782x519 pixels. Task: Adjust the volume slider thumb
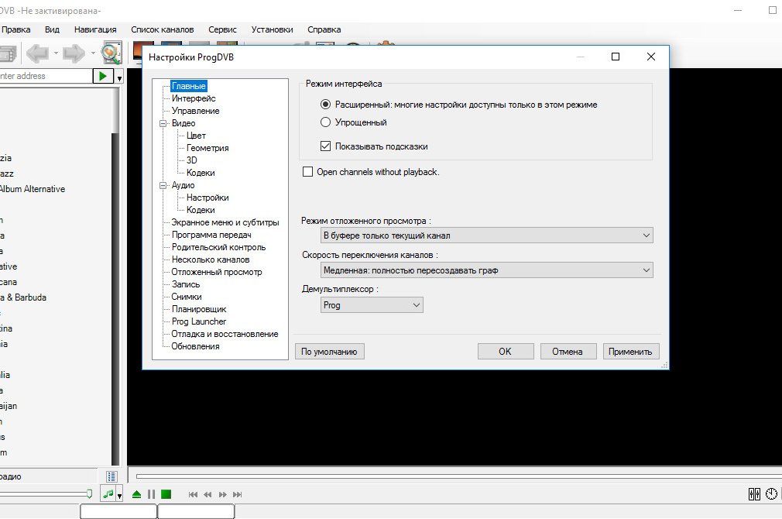(89, 494)
